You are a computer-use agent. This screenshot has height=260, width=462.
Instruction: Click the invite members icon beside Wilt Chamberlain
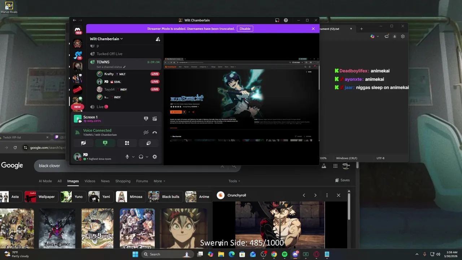pos(158,39)
